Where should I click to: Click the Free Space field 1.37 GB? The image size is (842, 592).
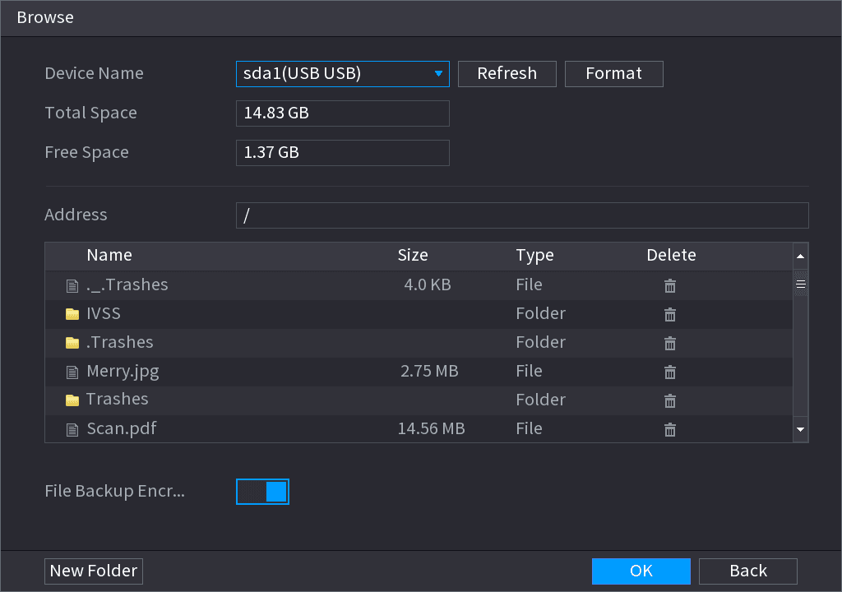(x=343, y=153)
